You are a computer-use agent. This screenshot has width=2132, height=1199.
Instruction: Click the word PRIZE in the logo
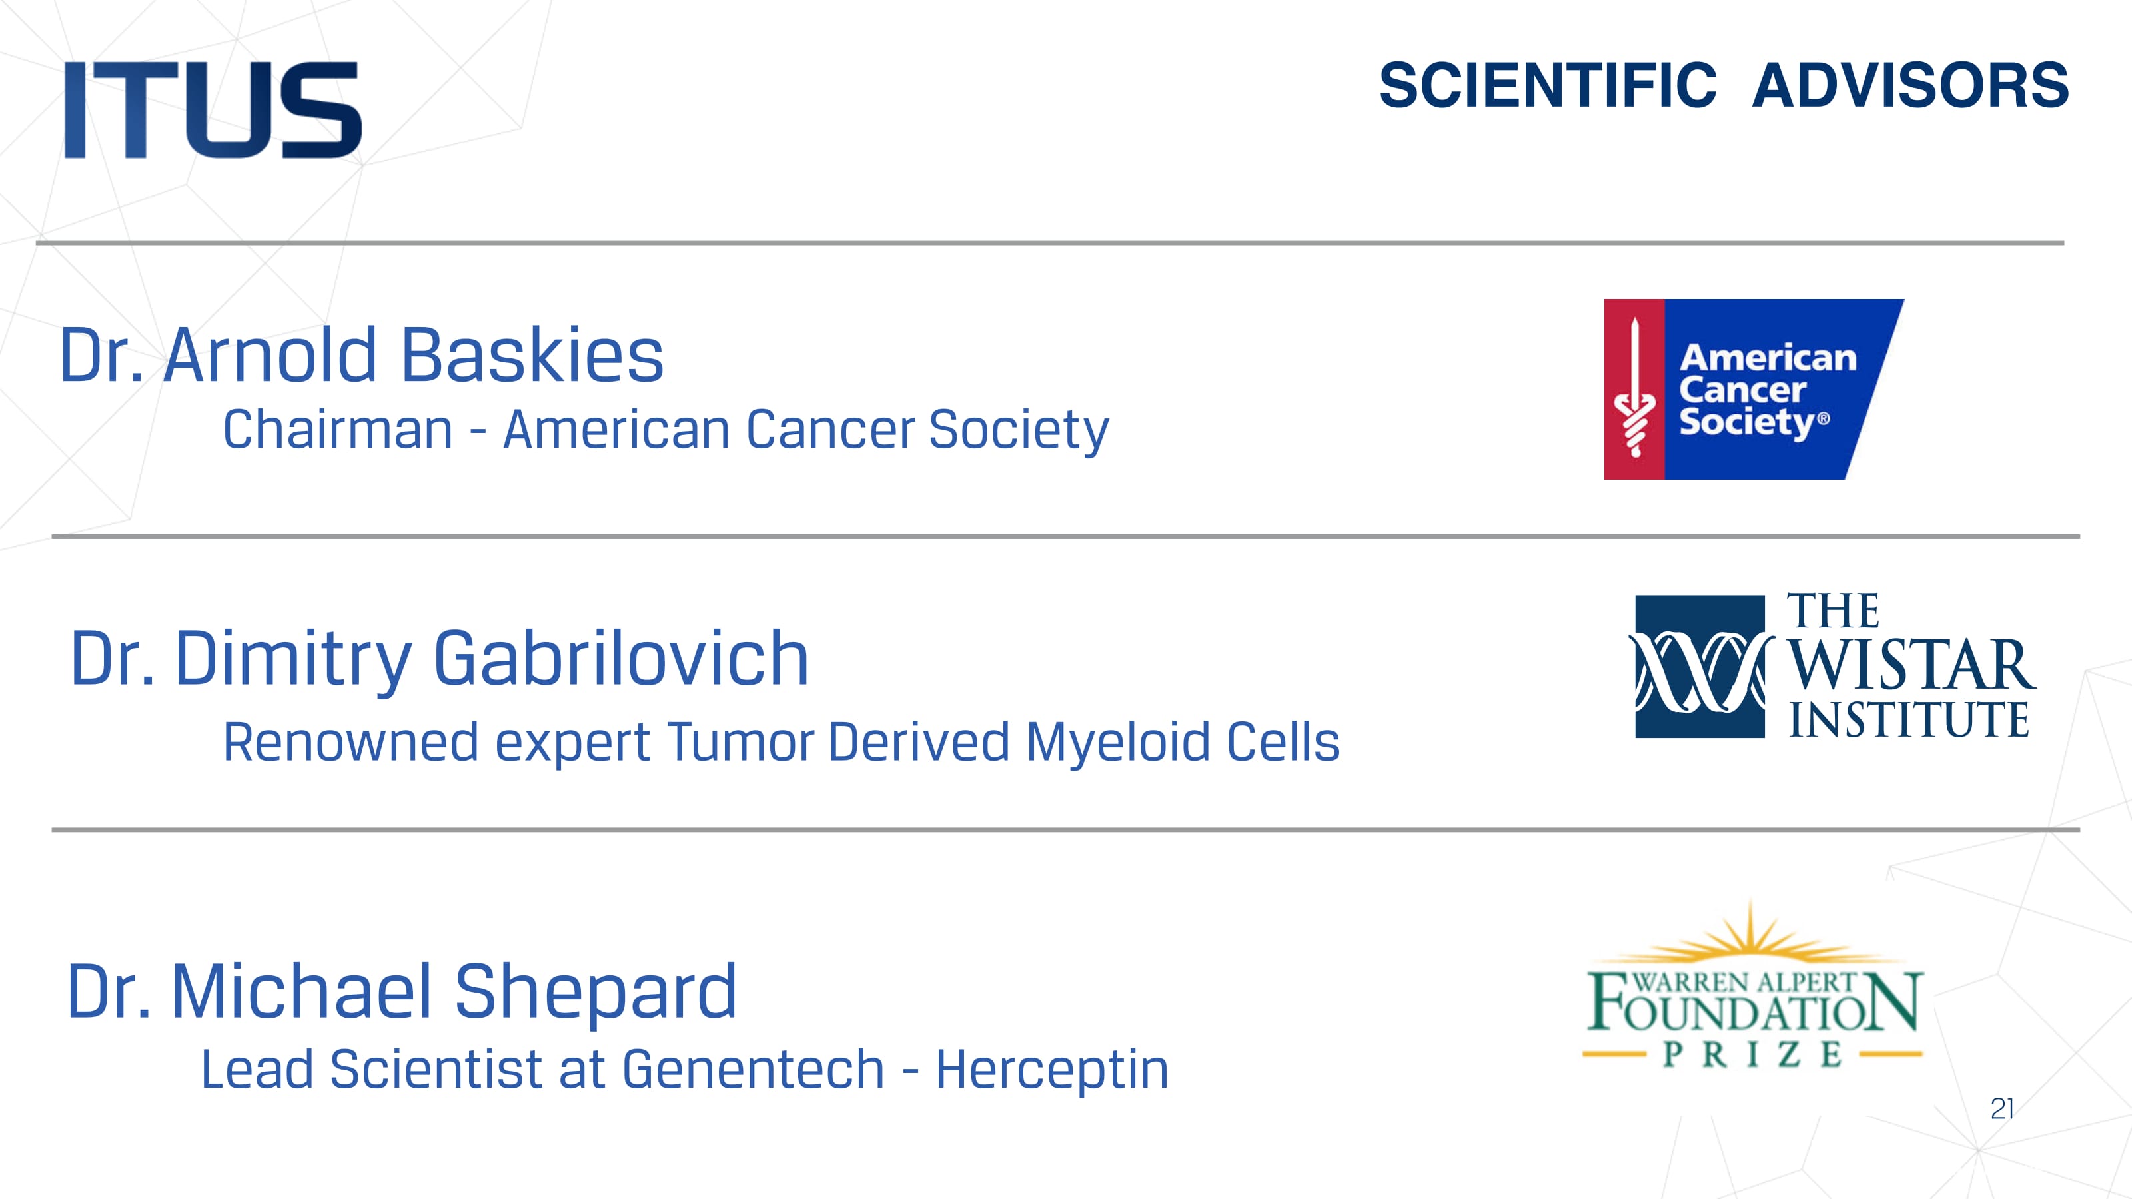(x=1752, y=1055)
